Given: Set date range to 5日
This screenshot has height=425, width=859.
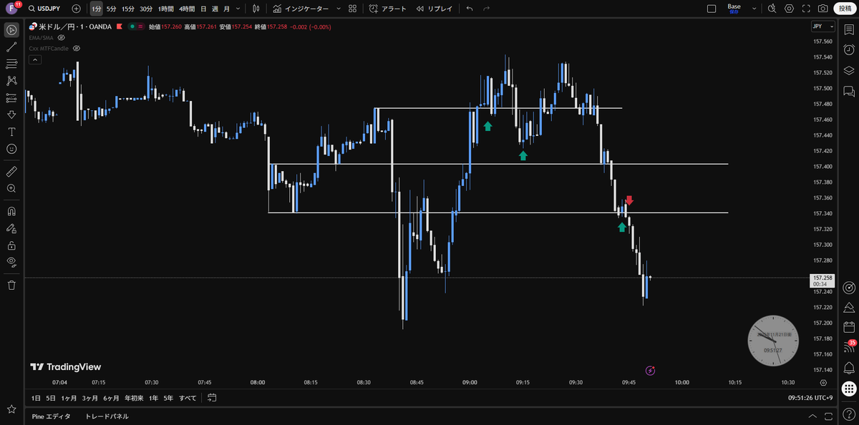Looking at the screenshot, I should tap(51, 398).
